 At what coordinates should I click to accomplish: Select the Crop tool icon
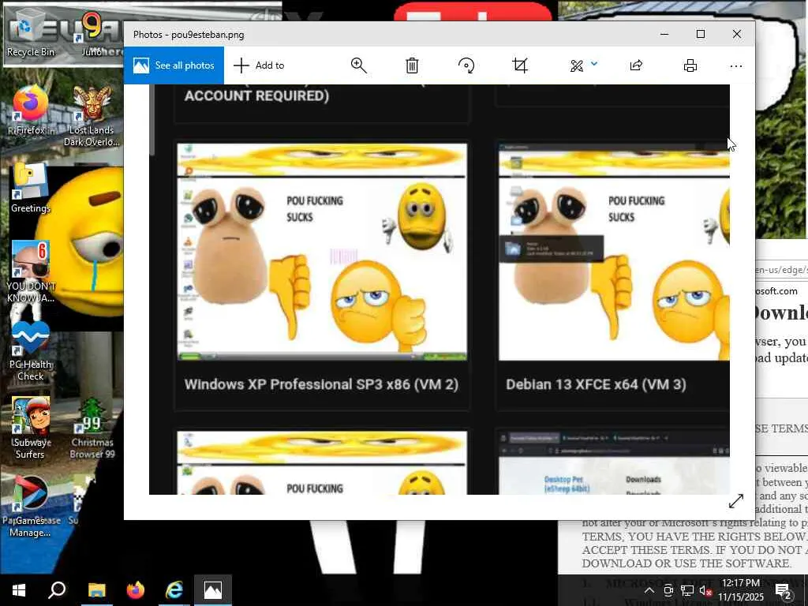520,65
